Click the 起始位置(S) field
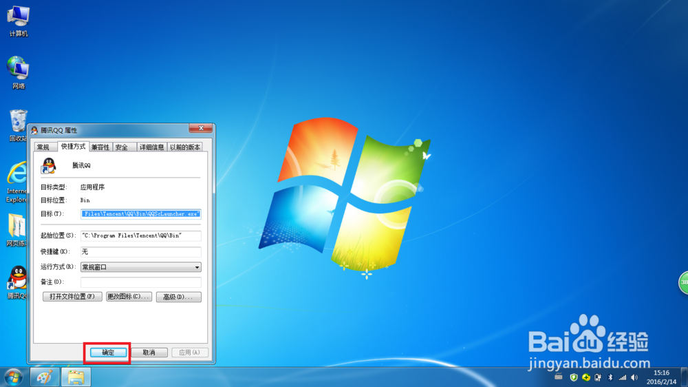The height and width of the screenshot is (387, 688). pyautogui.click(x=141, y=236)
